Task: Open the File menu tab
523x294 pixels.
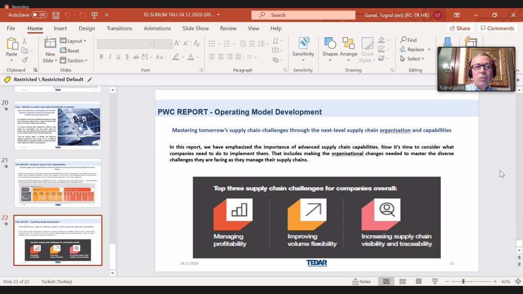Action: (x=11, y=29)
